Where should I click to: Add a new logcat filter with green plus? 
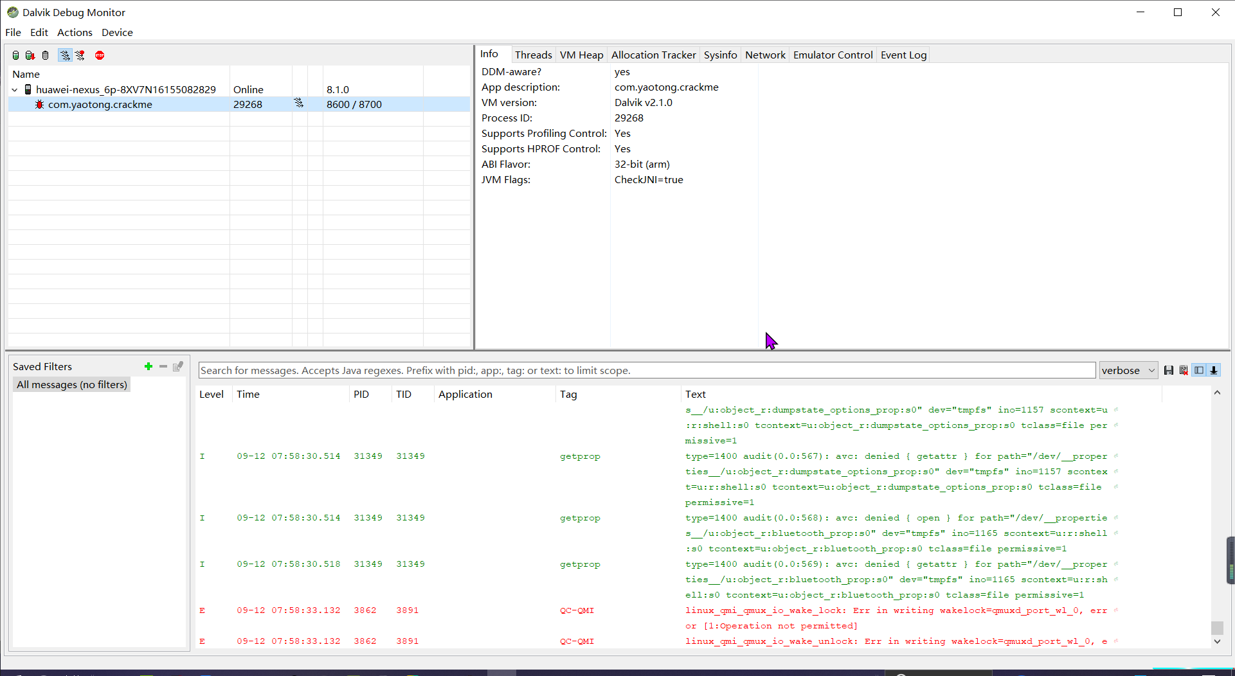coord(149,366)
